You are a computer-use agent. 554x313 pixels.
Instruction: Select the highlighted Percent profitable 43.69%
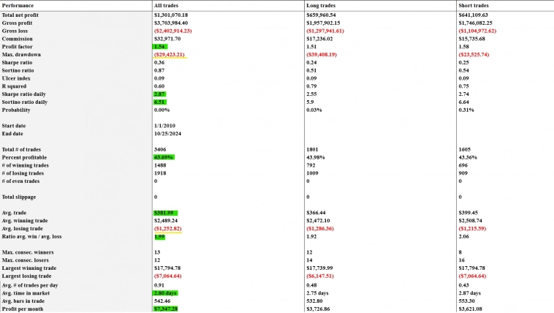coord(163,156)
